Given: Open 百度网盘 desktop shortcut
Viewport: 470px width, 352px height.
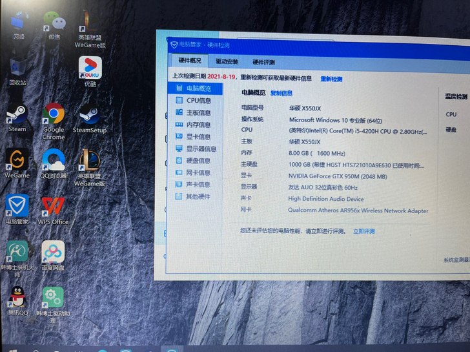Looking at the screenshot, I should coord(53,256).
